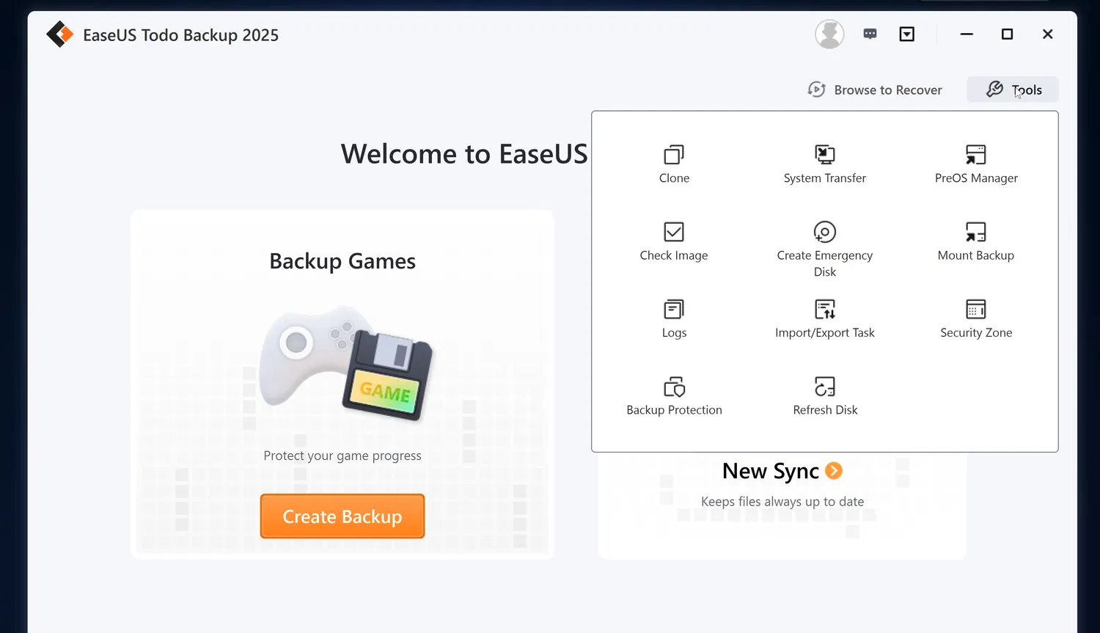The width and height of the screenshot is (1100, 633).
Task: Close the EaseUS Todo Backup window
Action: pyautogui.click(x=1047, y=34)
